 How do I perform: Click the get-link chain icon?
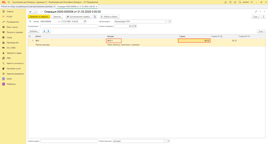pyautogui.click(x=256, y=12)
